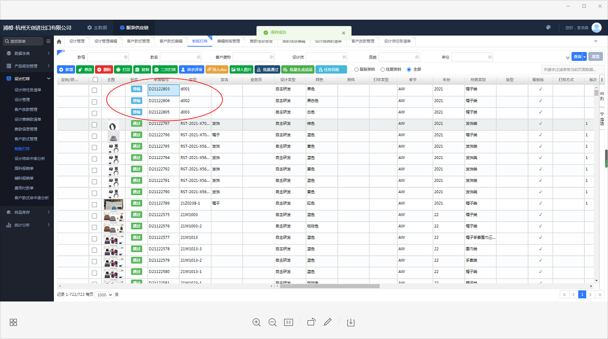Expand the 产品规划管理 sidebar menu
This screenshot has height=339, width=608.
coord(27,66)
